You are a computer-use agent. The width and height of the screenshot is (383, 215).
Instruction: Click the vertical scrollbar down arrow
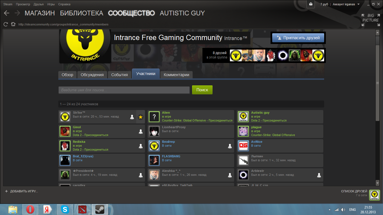click(377, 183)
